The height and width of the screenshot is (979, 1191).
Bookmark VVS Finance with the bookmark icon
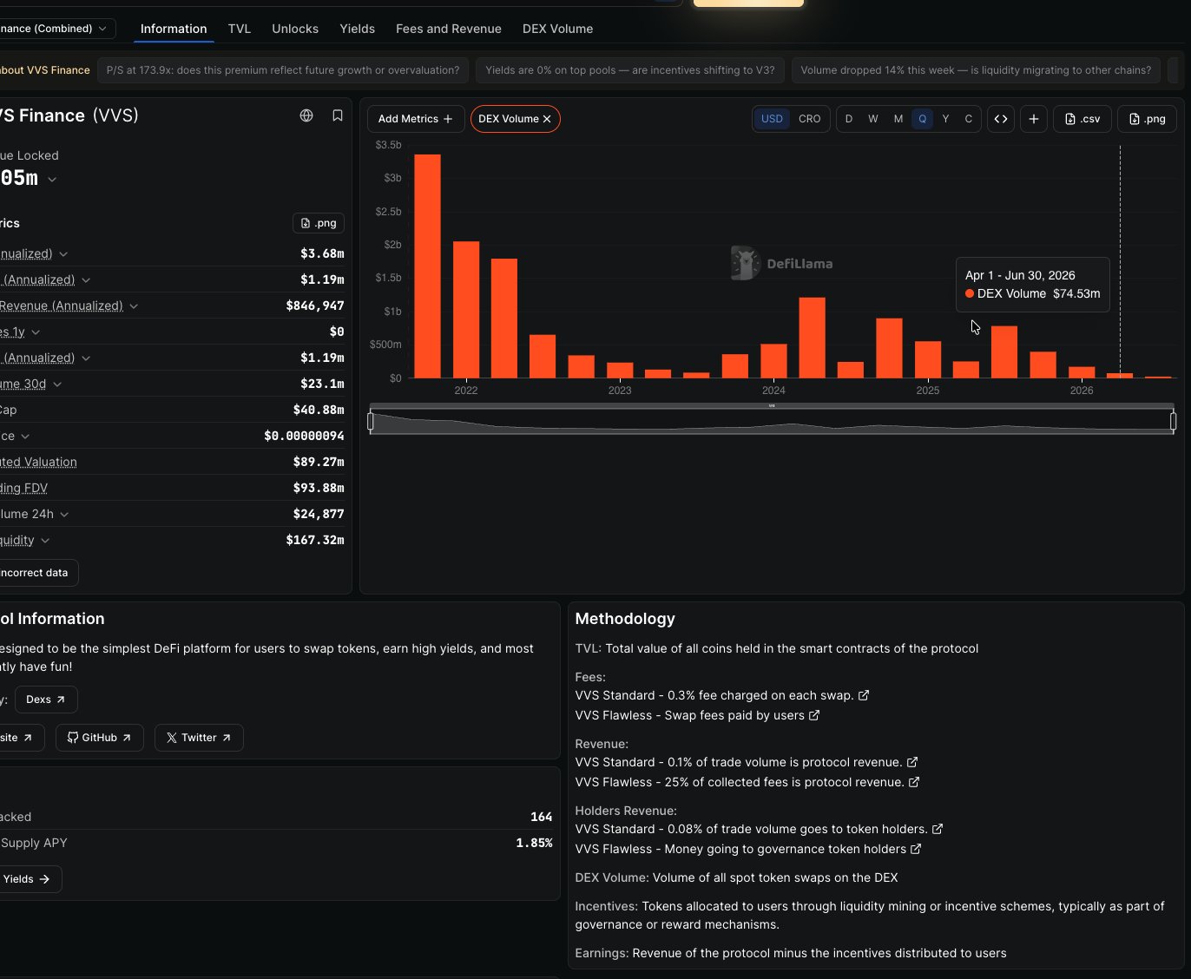[x=338, y=115]
